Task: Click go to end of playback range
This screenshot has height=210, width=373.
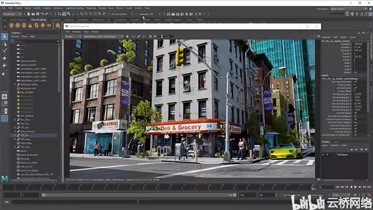Action: pos(369,187)
